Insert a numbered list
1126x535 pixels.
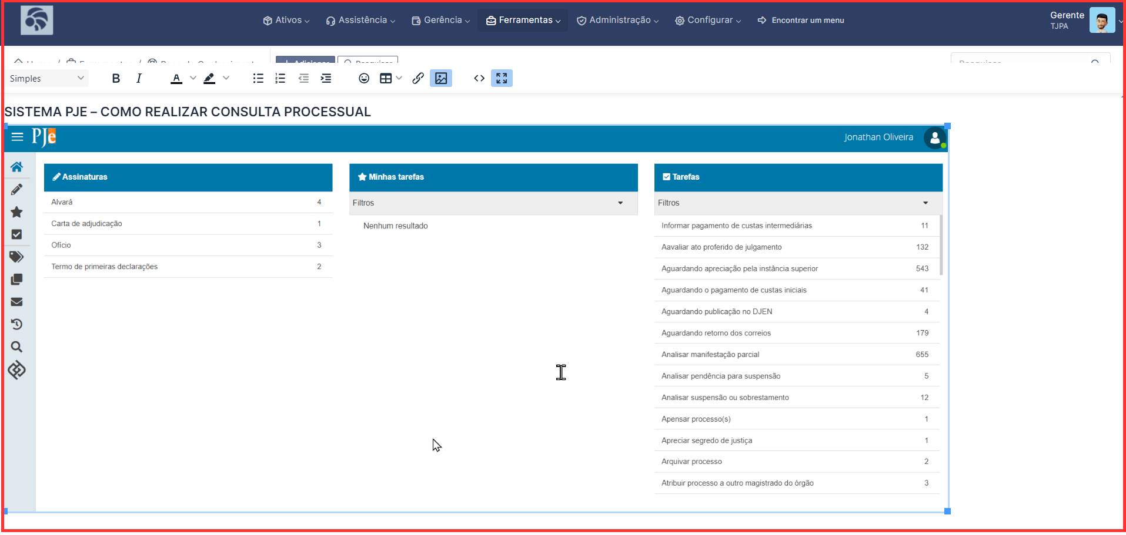click(280, 79)
